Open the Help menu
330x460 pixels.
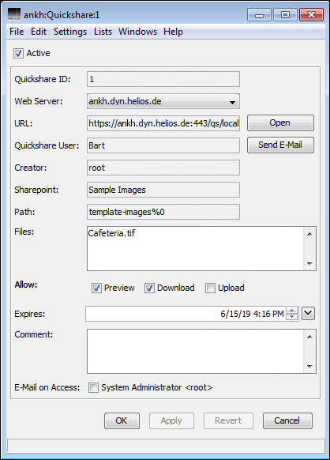point(173,32)
